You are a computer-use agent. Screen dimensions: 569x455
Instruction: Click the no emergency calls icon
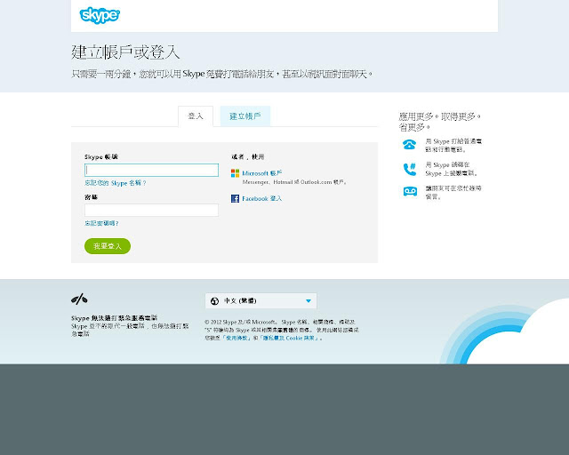click(79, 299)
